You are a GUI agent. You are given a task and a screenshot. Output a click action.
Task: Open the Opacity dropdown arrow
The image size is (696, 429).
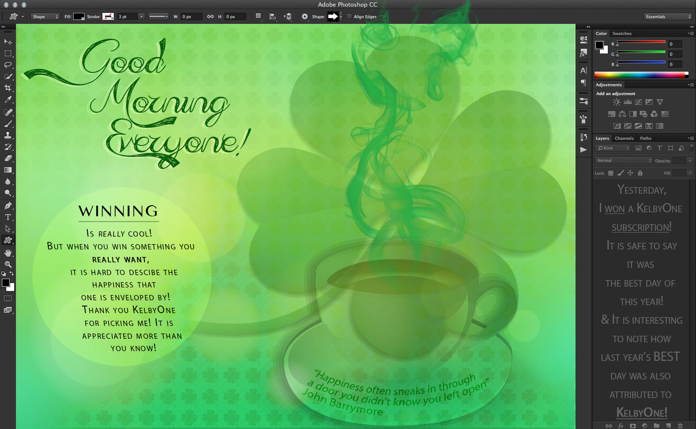(x=690, y=161)
